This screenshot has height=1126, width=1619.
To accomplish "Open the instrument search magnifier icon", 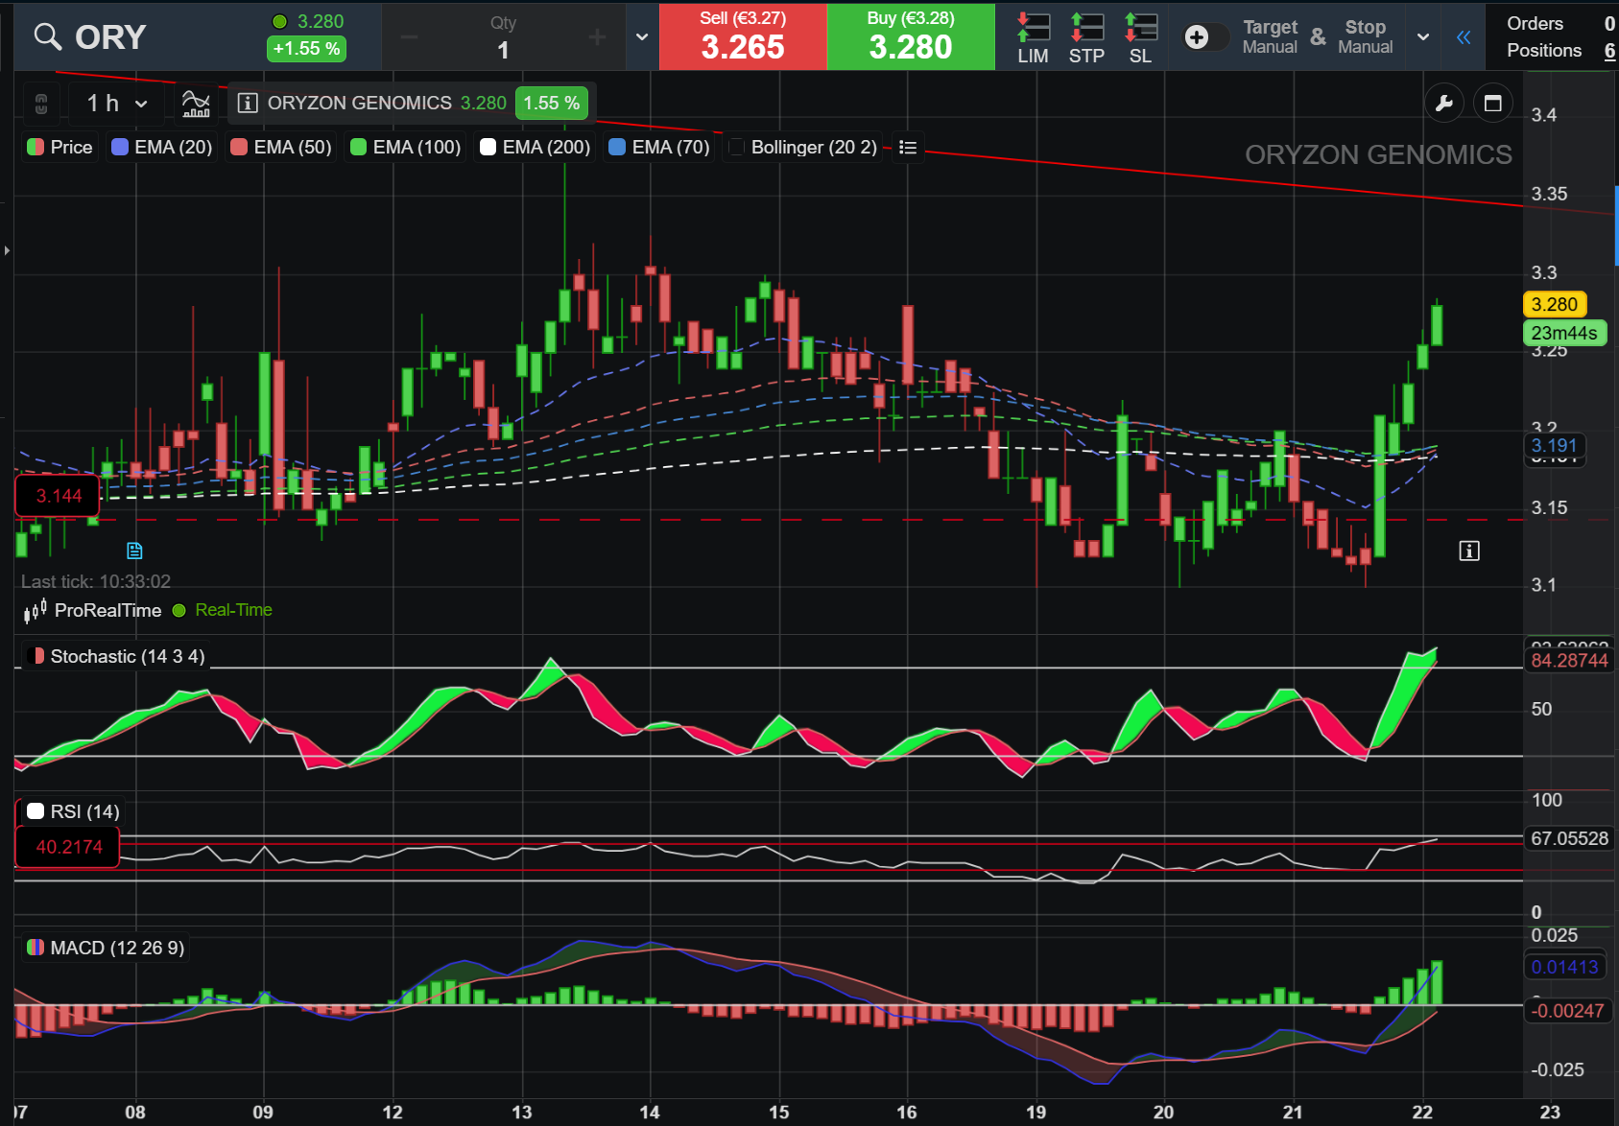I will click(x=47, y=36).
